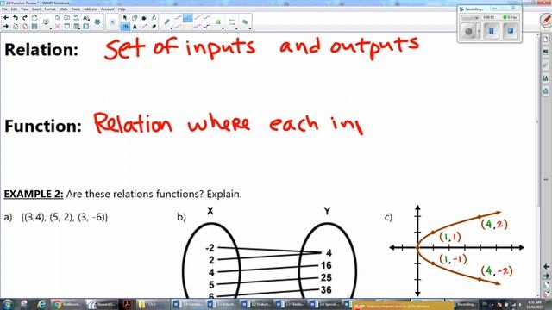Toggle the highlighted blue pen line preset
This screenshot has height=310, width=552.
[x=188, y=17]
